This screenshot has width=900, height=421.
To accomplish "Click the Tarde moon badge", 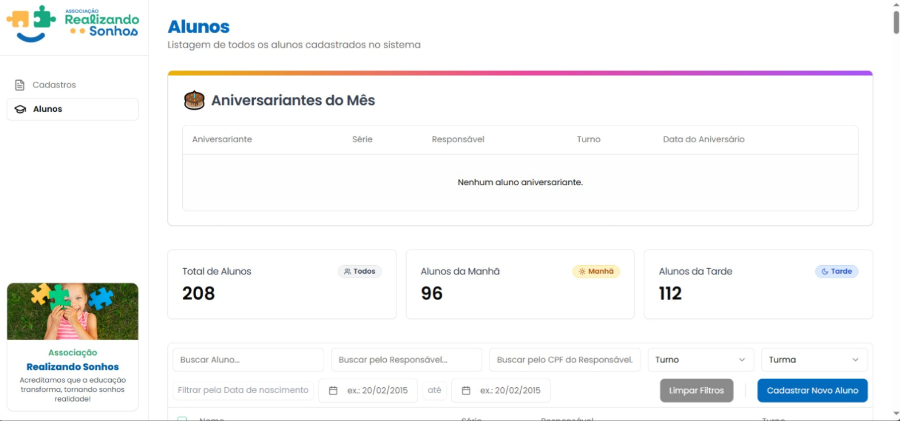I will [836, 272].
